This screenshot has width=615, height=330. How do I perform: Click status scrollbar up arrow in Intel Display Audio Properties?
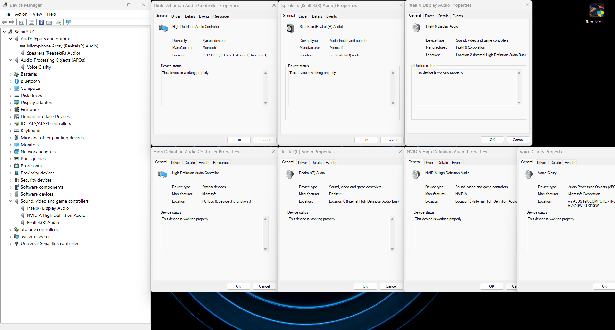519,73
